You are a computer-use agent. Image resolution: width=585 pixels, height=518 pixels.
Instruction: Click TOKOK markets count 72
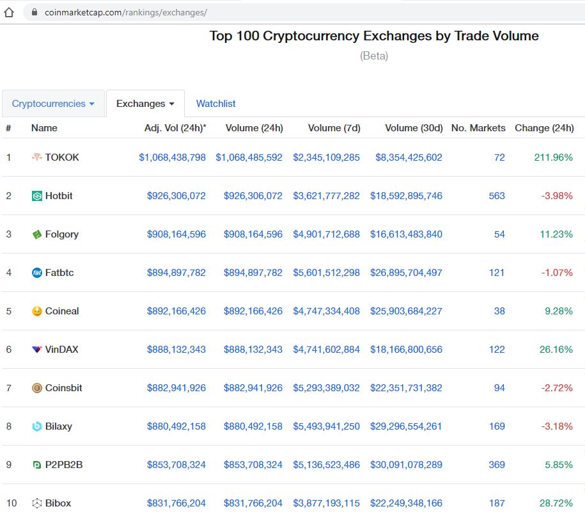(x=499, y=158)
